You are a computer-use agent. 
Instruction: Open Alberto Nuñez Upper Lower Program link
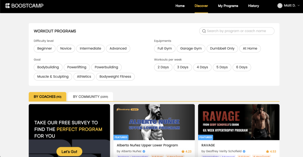[147, 145]
